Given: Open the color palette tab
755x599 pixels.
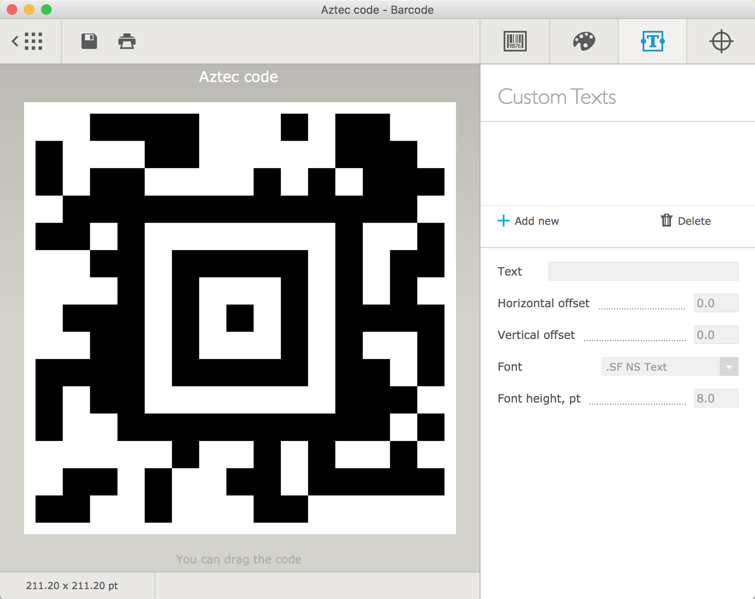Looking at the screenshot, I should pos(584,42).
